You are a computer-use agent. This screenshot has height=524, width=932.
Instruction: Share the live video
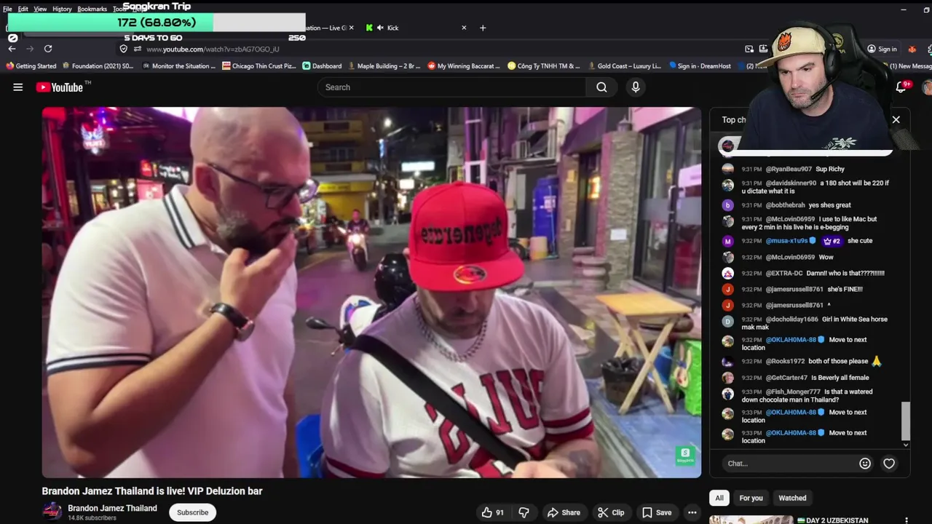pyautogui.click(x=564, y=512)
